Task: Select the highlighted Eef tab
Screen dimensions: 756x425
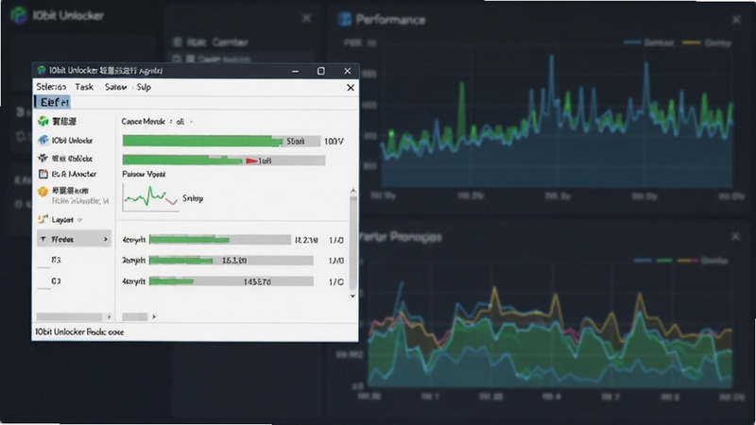Action: coord(52,102)
